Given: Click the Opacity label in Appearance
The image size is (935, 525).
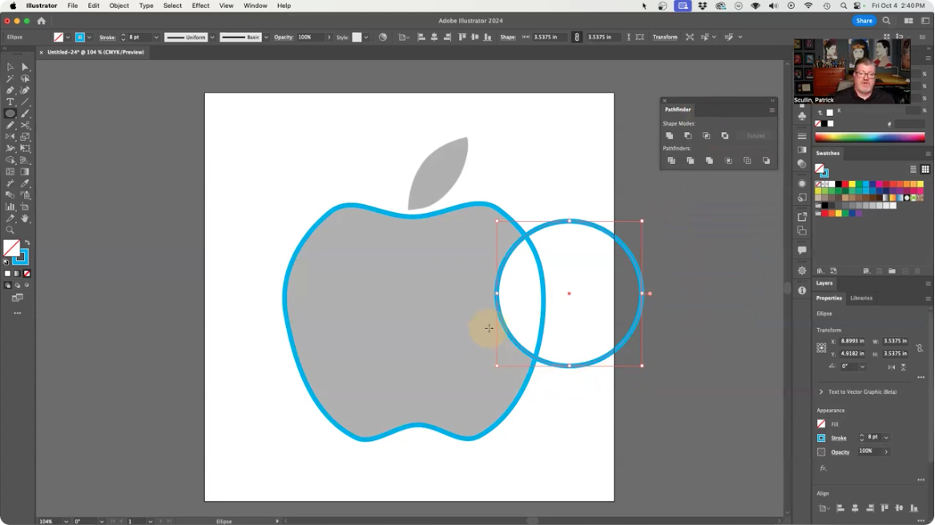Looking at the screenshot, I should [x=840, y=452].
